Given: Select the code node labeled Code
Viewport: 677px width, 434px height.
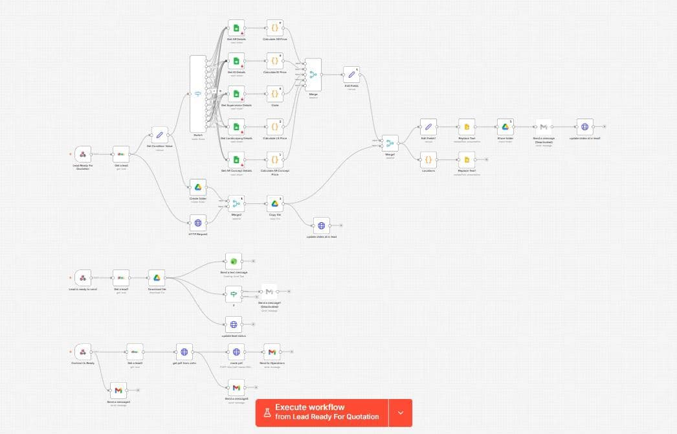Looking at the screenshot, I should [274, 94].
